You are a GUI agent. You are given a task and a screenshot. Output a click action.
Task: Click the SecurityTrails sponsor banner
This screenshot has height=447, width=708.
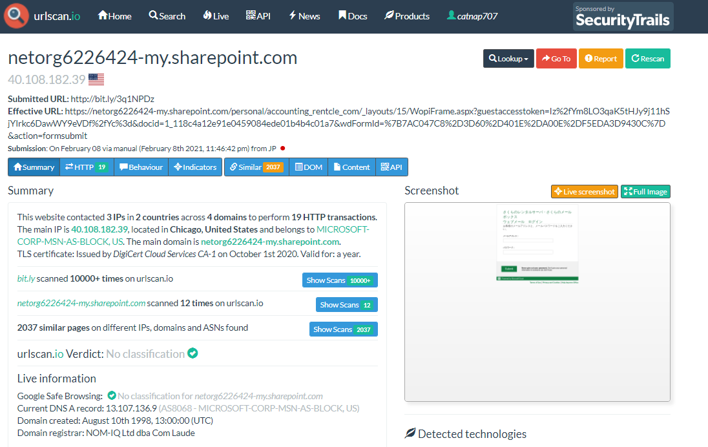point(623,17)
